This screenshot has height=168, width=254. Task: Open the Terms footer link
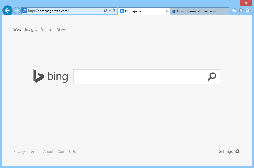[x=34, y=151]
